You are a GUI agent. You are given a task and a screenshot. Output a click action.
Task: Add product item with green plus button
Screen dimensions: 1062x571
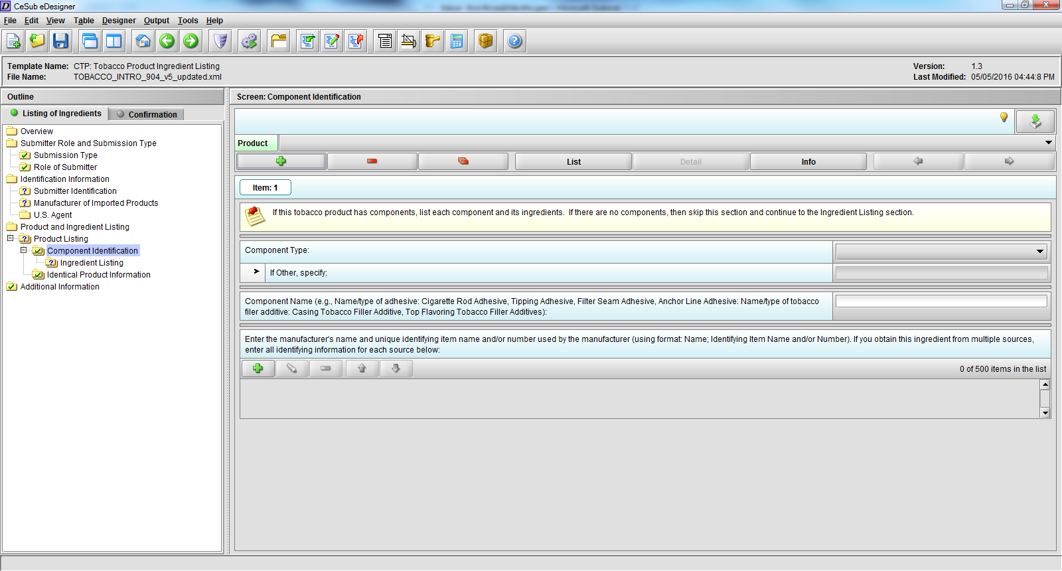point(281,161)
